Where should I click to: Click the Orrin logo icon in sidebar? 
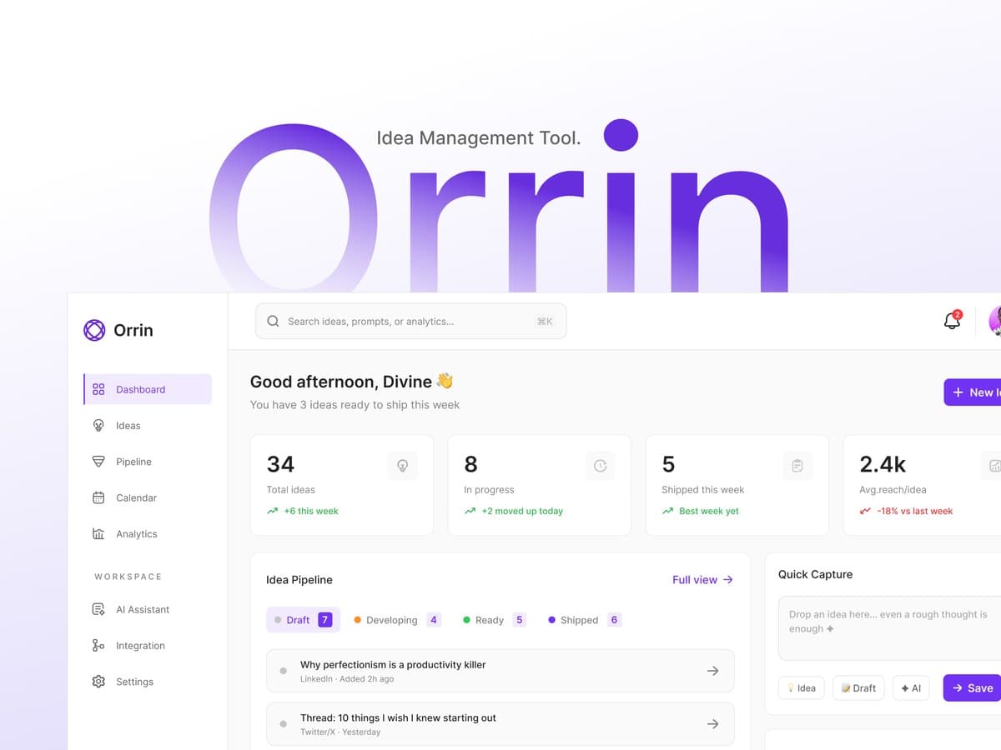click(x=94, y=330)
